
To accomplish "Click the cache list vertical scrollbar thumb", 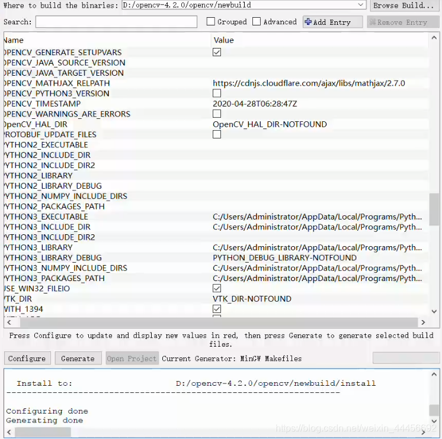I will point(434,209).
